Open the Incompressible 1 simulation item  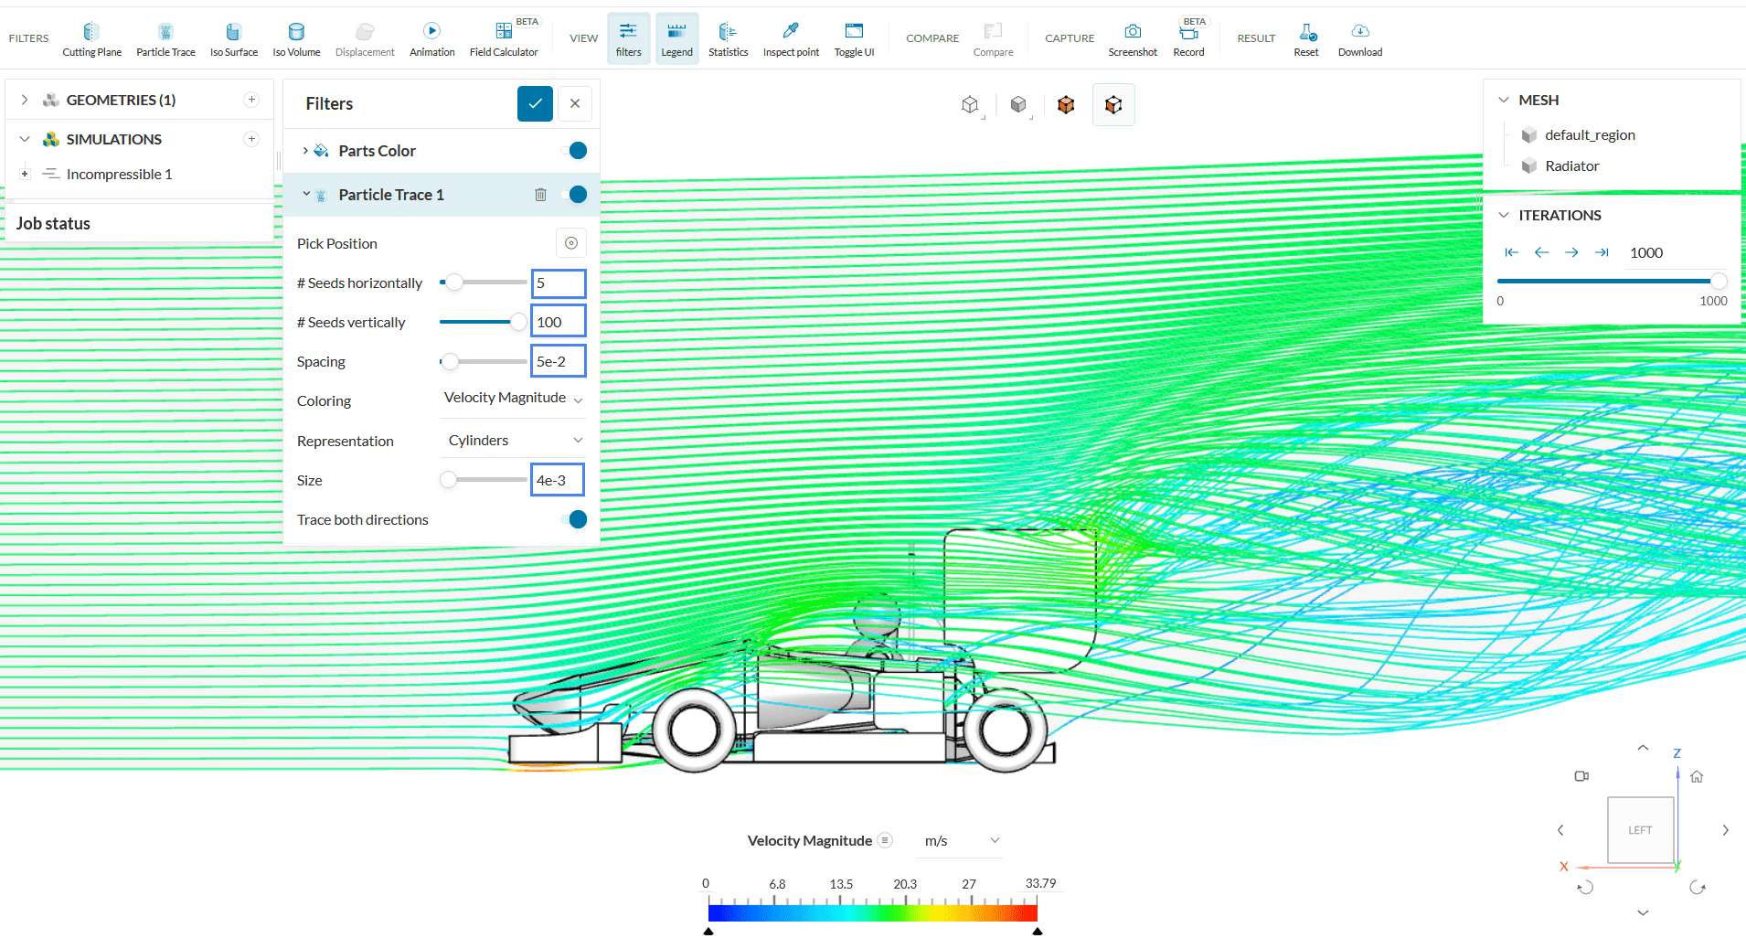pos(119,175)
